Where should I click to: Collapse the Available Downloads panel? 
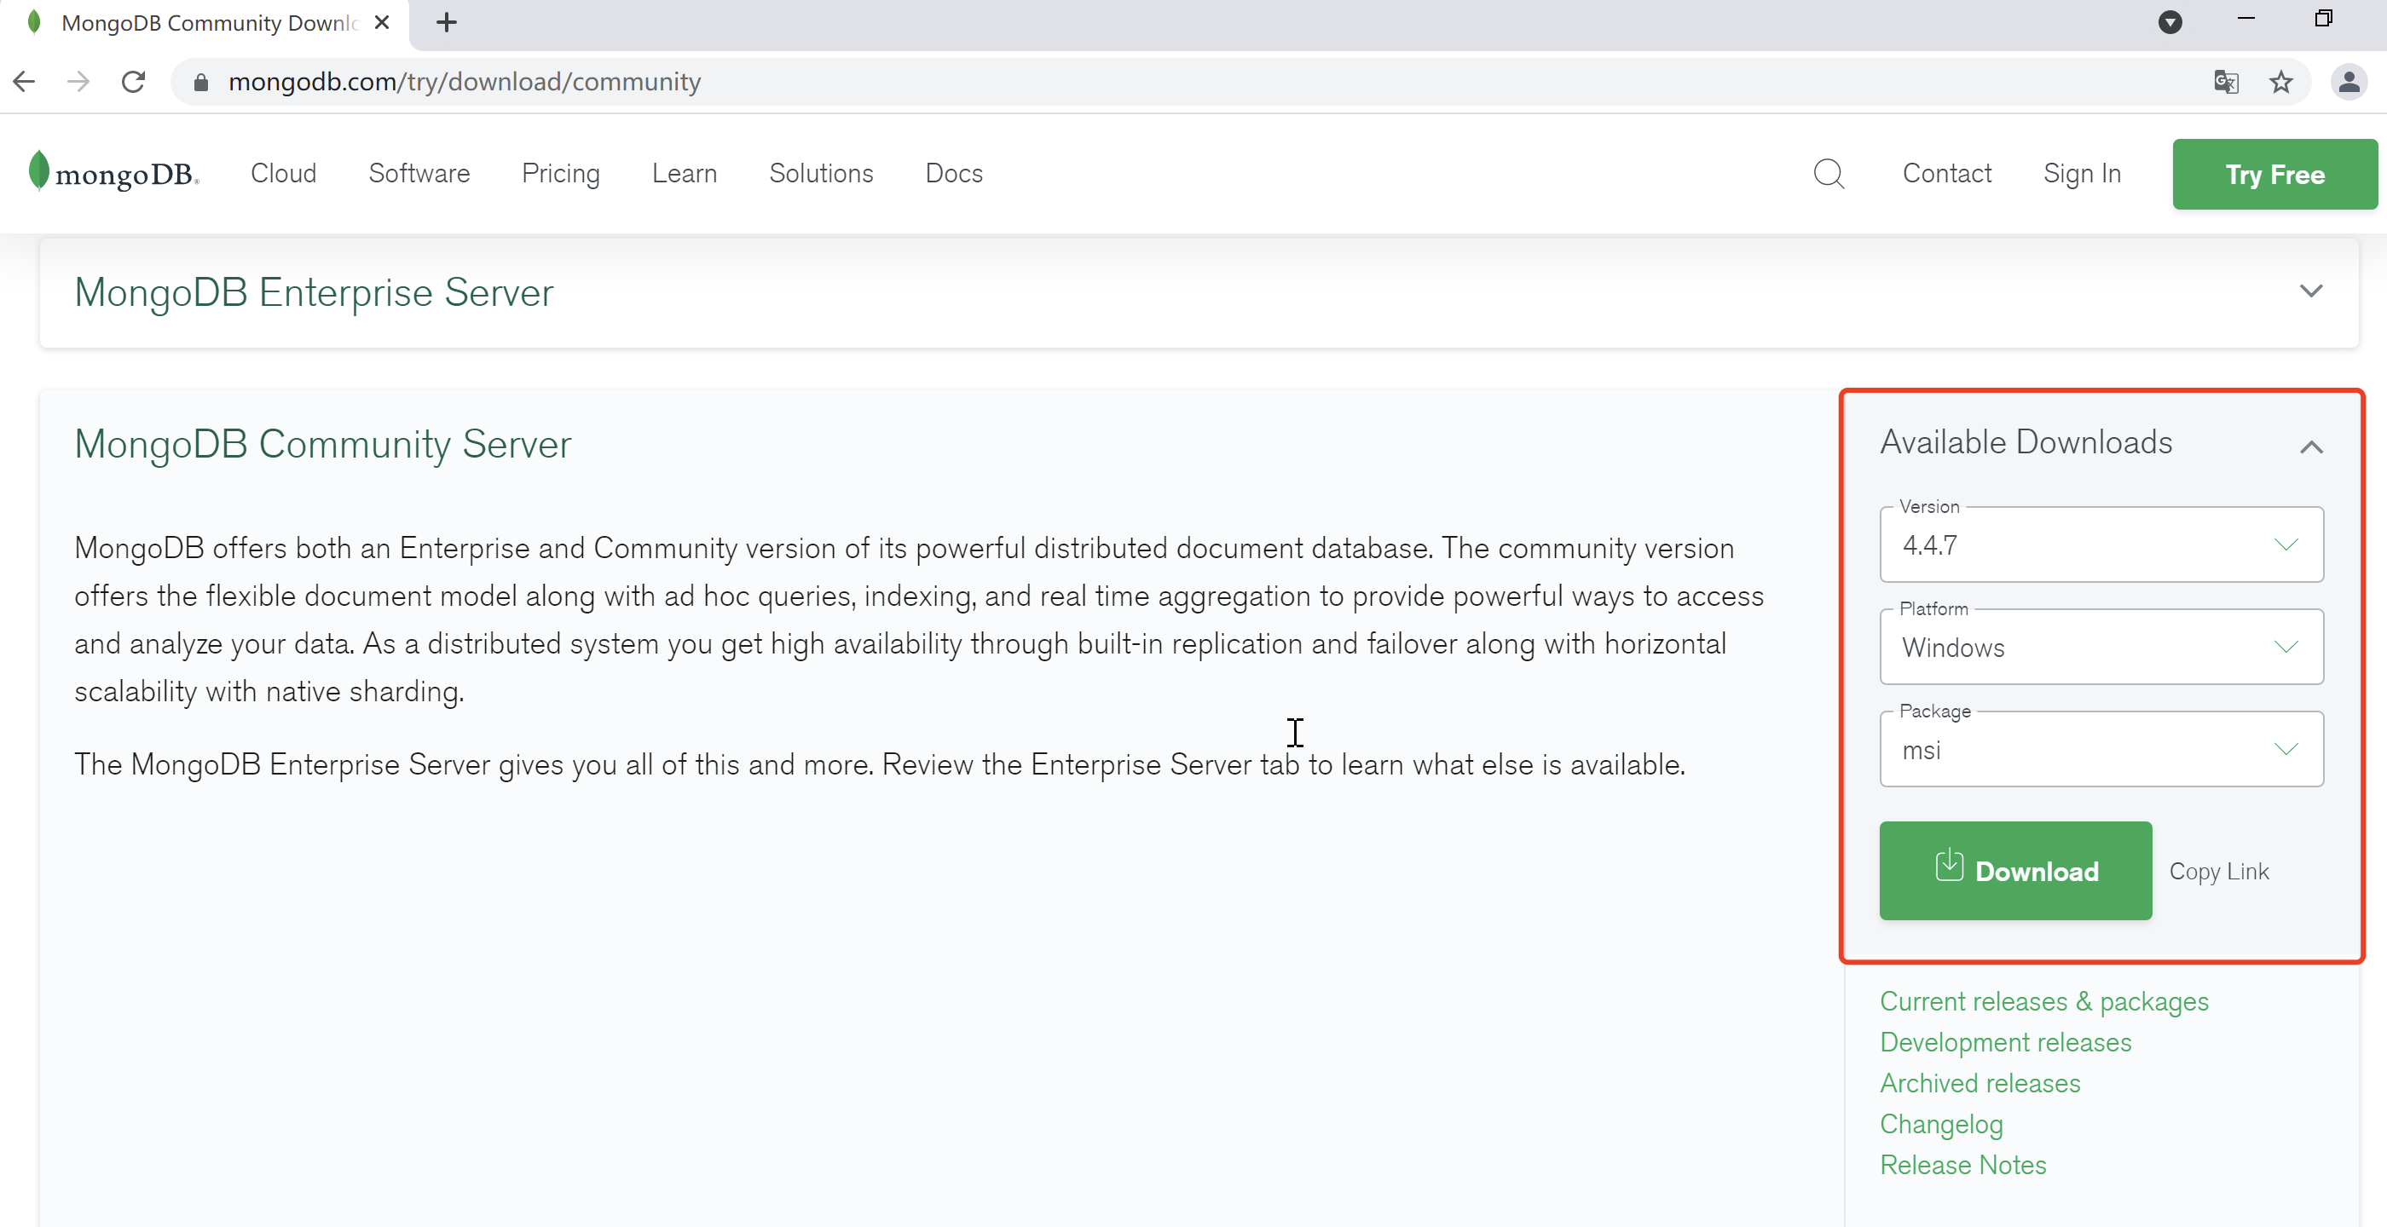(2311, 447)
